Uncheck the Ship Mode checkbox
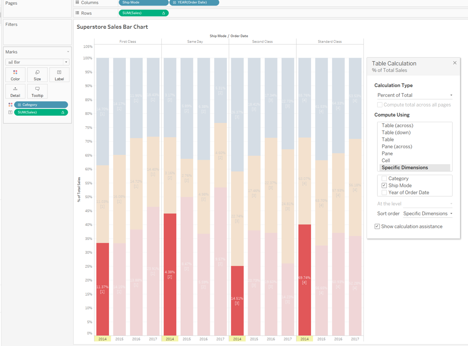 point(384,186)
